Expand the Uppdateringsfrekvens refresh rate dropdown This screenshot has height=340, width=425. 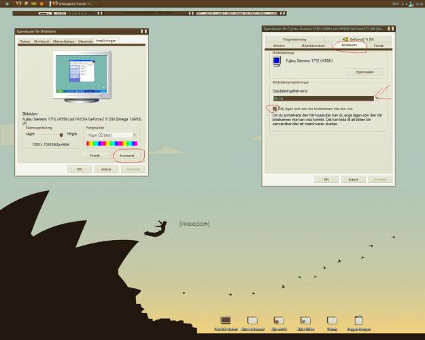click(x=328, y=99)
